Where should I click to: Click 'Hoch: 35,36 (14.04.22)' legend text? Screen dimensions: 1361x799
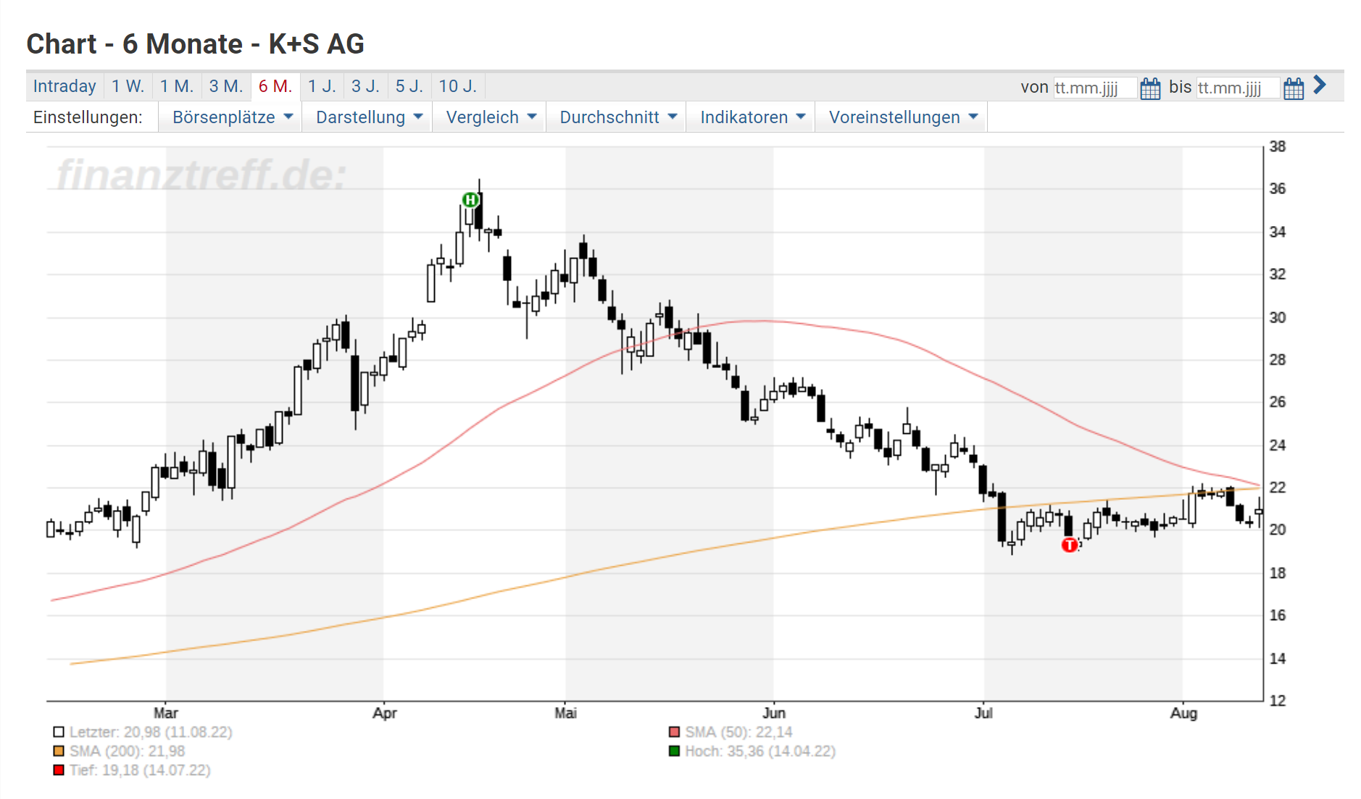point(760,751)
